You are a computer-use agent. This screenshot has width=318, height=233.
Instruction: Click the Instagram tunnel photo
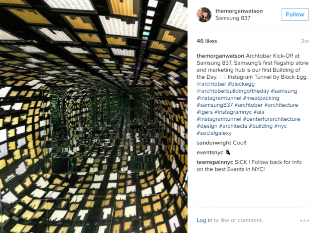tap(94, 116)
